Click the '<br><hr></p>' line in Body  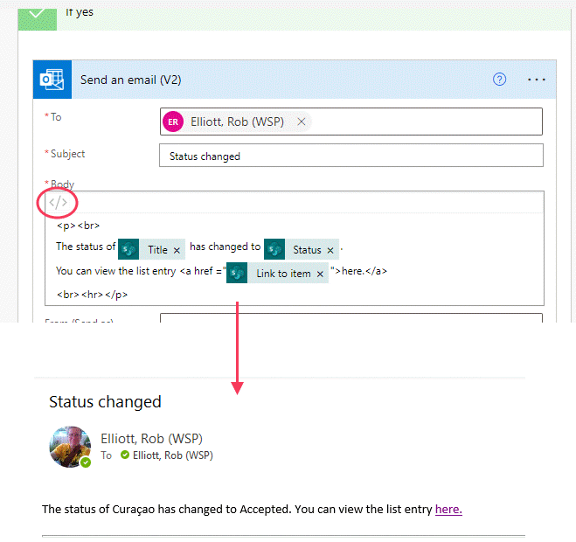[x=92, y=295]
